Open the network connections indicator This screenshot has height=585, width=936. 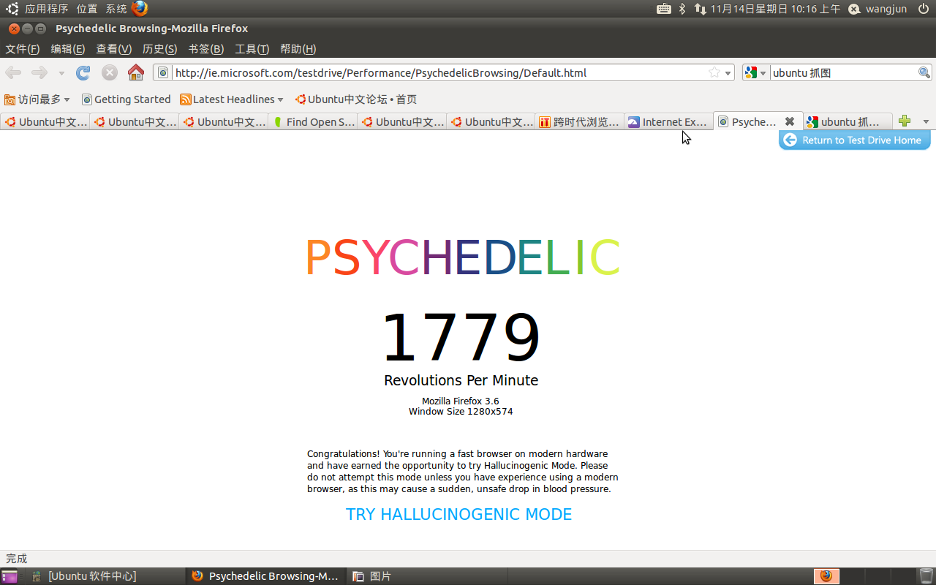pos(700,9)
